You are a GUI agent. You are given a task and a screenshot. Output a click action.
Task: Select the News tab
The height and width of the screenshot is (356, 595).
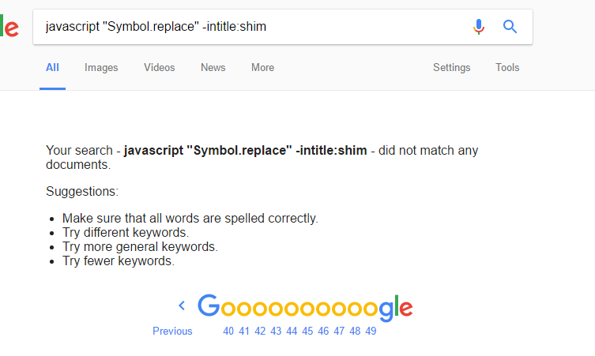[213, 67]
